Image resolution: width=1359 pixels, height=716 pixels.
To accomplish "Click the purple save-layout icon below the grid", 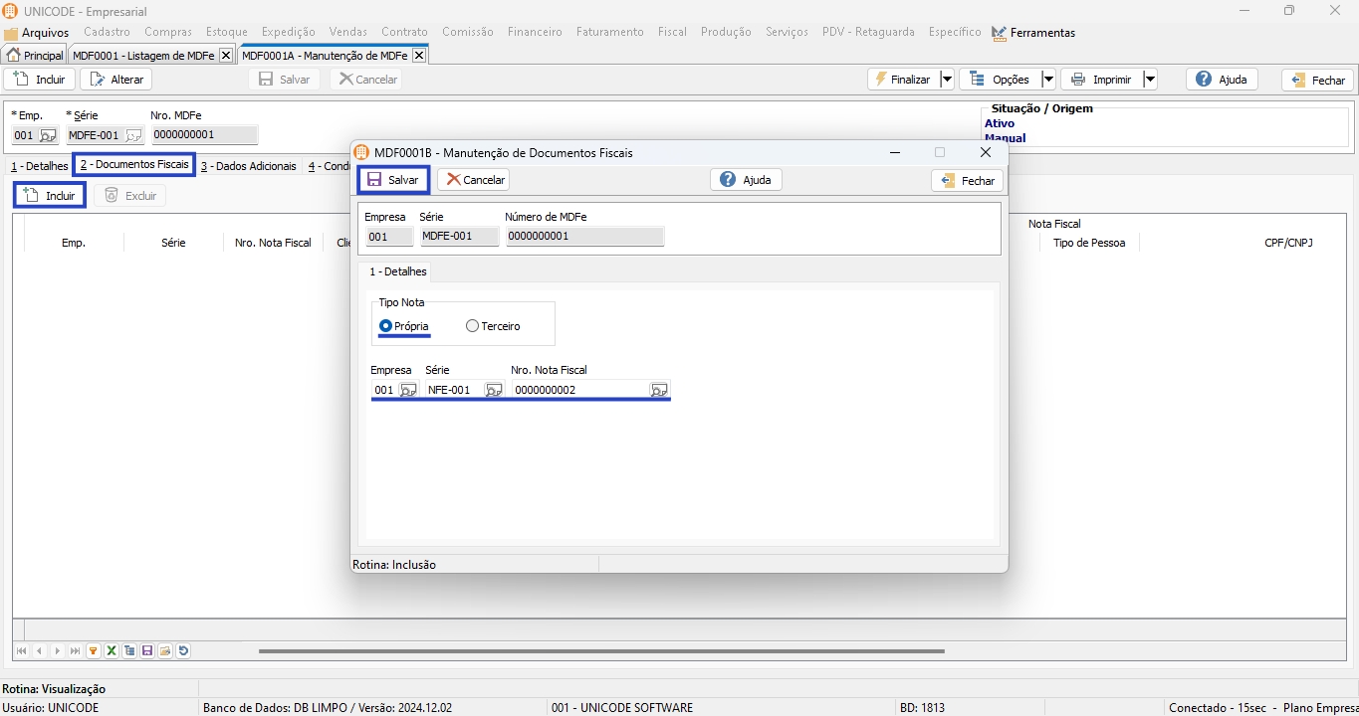I will click(147, 651).
